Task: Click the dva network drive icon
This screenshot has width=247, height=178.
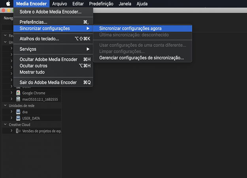Action: 18,112
